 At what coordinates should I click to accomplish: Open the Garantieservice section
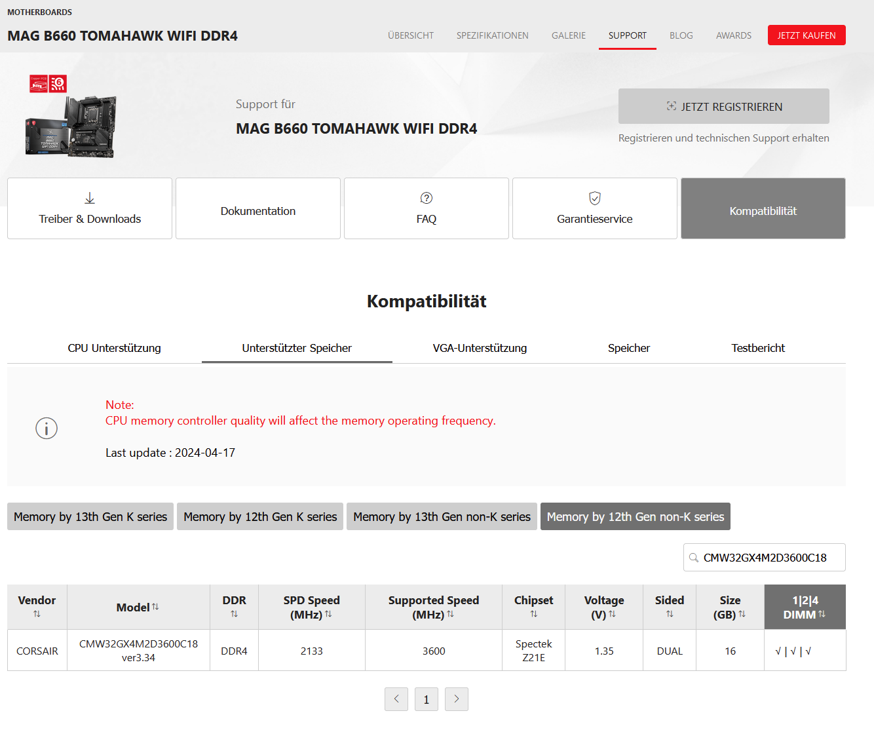pos(595,208)
